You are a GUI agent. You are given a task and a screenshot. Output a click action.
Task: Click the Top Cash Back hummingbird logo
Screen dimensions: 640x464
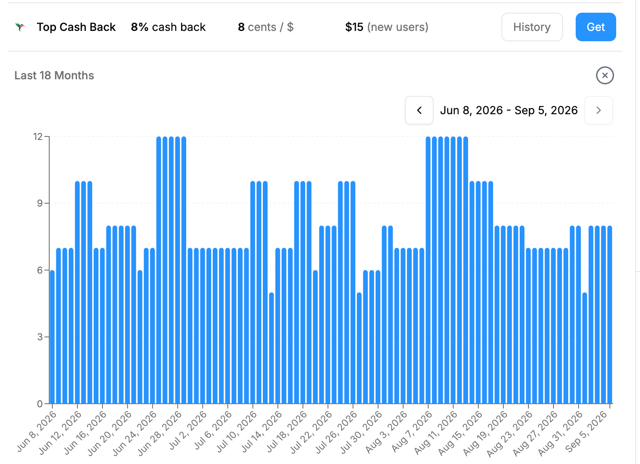tap(20, 27)
